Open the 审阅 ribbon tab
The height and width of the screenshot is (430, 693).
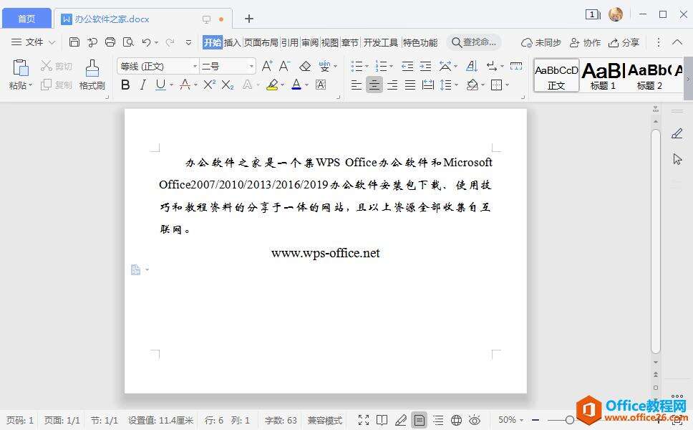(310, 42)
